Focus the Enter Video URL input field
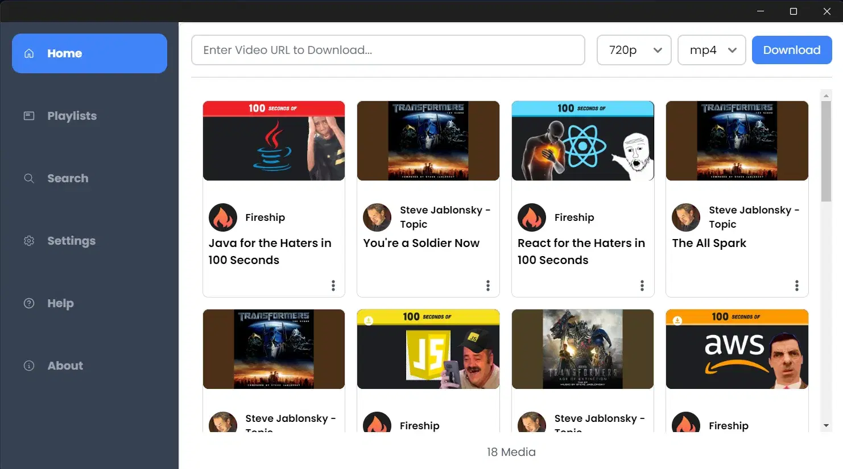Viewport: 843px width, 469px height. coord(388,50)
